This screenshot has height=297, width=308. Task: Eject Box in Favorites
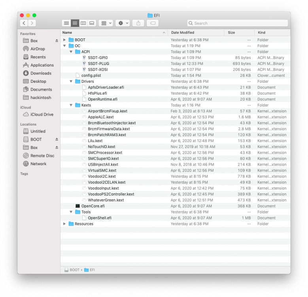[57, 41]
